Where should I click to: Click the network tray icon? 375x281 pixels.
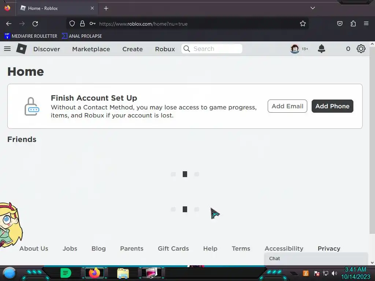[x=325, y=273]
